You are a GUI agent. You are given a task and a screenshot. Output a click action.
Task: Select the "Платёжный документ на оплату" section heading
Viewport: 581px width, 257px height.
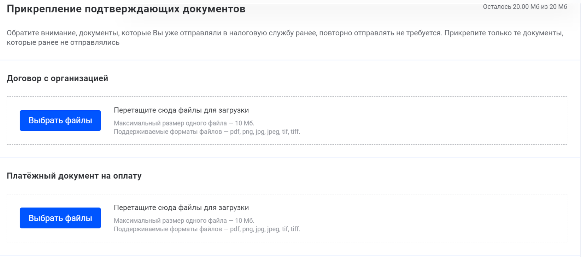74,176
